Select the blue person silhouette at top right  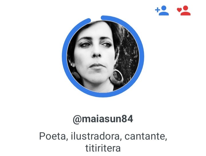(x=164, y=11)
